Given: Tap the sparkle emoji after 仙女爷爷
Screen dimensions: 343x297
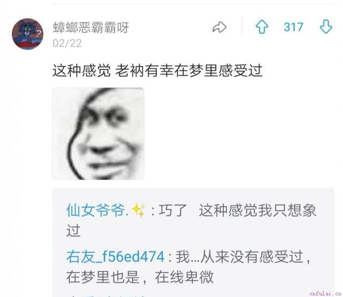Looking at the screenshot, I should (x=138, y=210).
